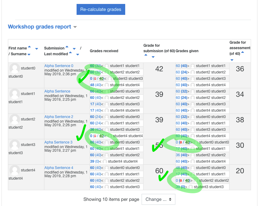Select student1 assessment grade value 34
The image size is (258, 206).
240,94
